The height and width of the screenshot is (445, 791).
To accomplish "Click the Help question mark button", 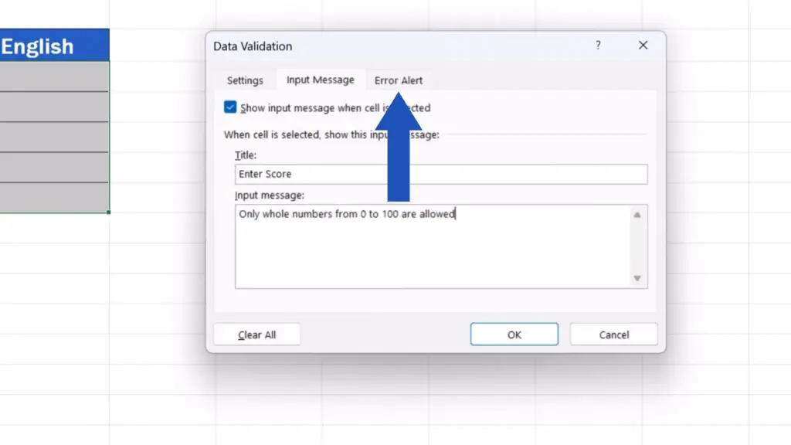I will point(598,46).
